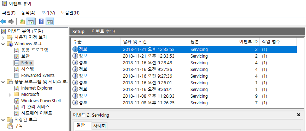This screenshot has height=131, width=306.
Task: Sort by the 원본 column header
Action: pos(206,41)
